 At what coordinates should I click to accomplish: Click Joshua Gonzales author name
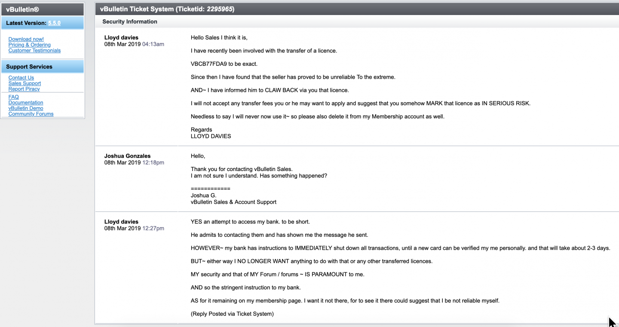pyautogui.click(x=128, y=156)
